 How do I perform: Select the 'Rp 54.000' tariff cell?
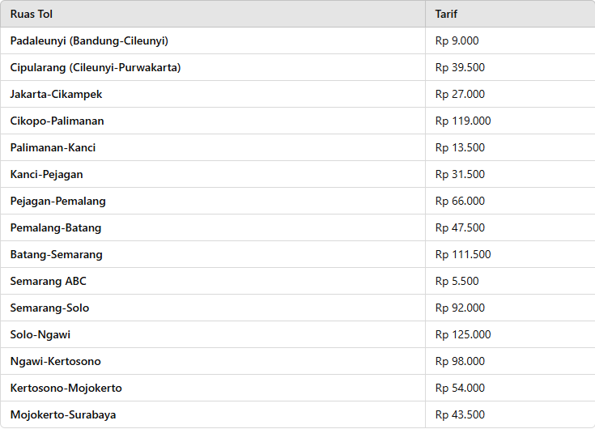[x=510, y=388]
